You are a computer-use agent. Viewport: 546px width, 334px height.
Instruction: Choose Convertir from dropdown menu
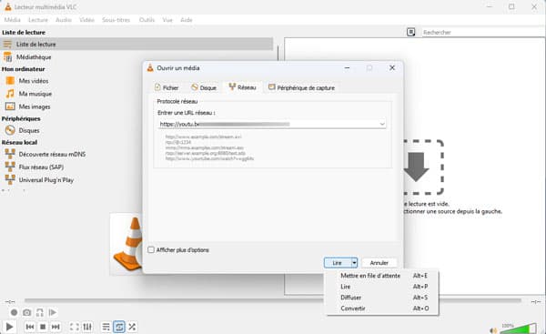point(382,309)
